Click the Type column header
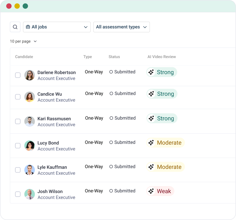236x220 pixels. [88, 57]
